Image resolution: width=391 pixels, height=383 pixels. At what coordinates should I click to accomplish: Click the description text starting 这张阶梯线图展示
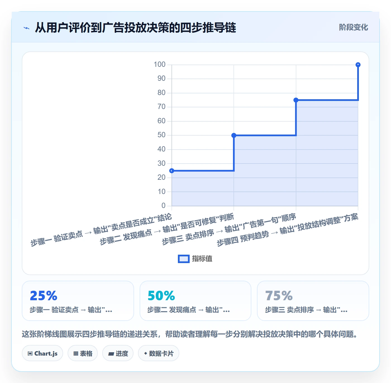point(190,334)
